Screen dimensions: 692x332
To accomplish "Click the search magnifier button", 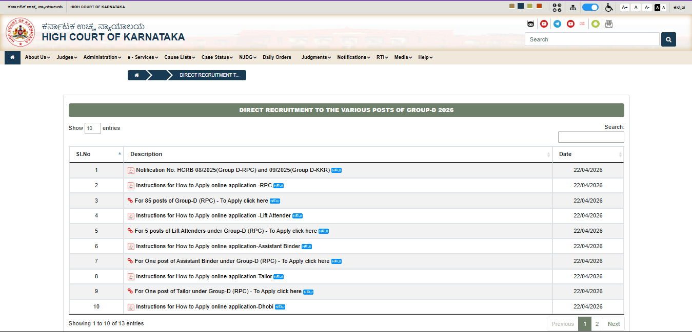I will pyautogui.click(x=668, y=39).
